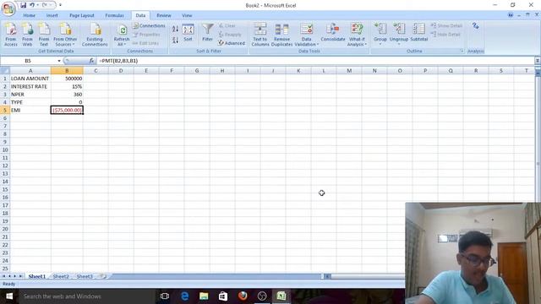Select row 10 header
This screenshot has width=541, height=304.
(5, 150)
